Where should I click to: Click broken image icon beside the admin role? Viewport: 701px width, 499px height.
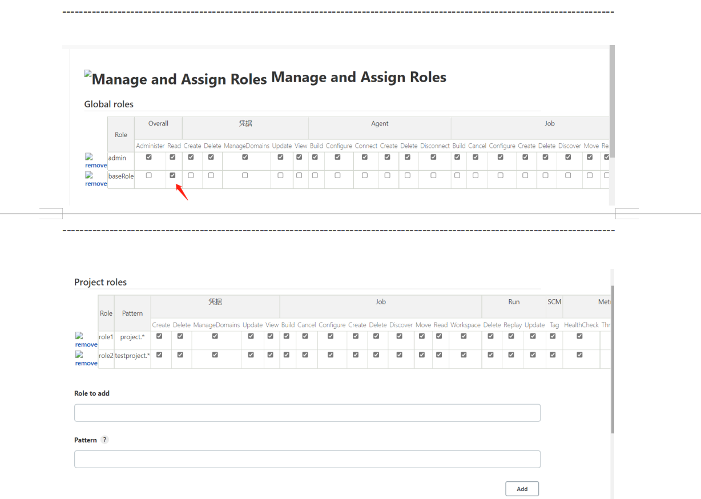click(89, 156)
